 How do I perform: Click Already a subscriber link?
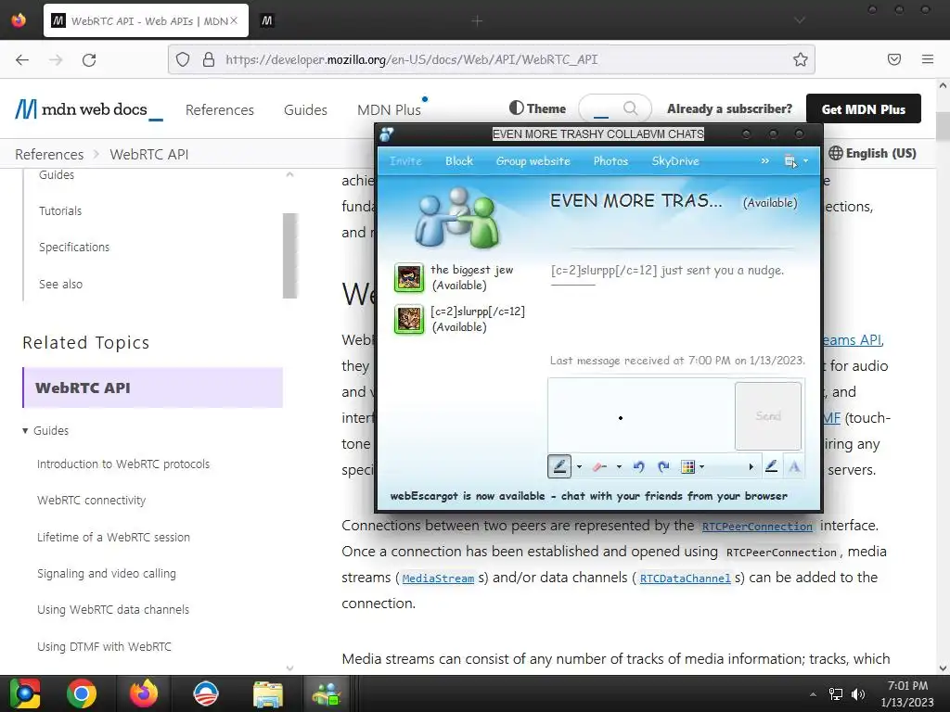pyautogui.click(x=729, y=109)
